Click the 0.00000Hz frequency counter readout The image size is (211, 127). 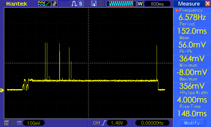click(152, 123)
